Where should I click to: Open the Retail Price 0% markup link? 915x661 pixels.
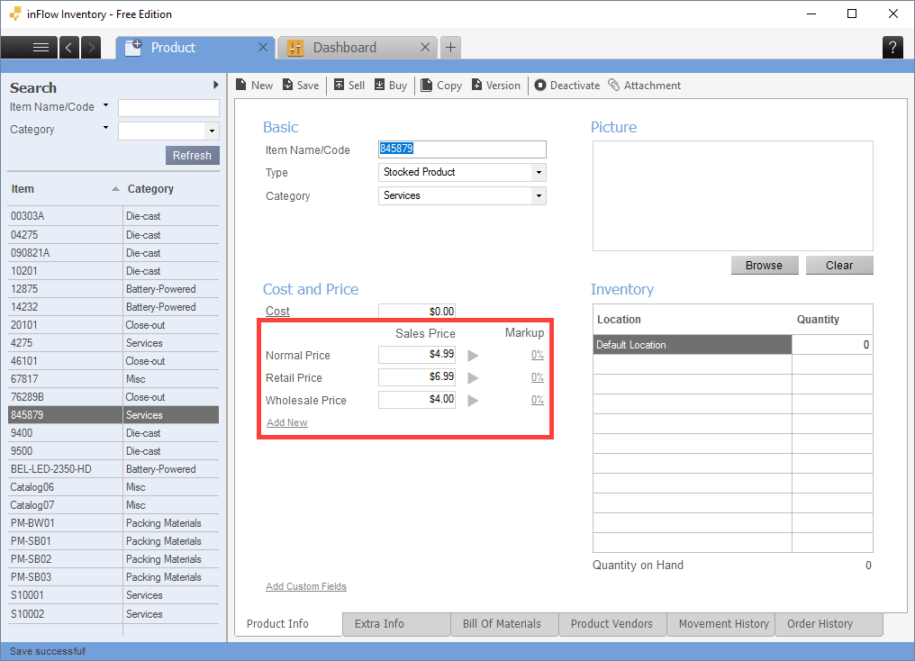pos(538,377)
